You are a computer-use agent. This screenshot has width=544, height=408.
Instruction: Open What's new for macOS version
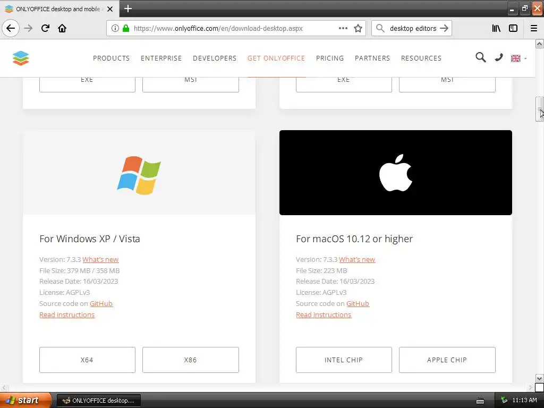point(357,259)
